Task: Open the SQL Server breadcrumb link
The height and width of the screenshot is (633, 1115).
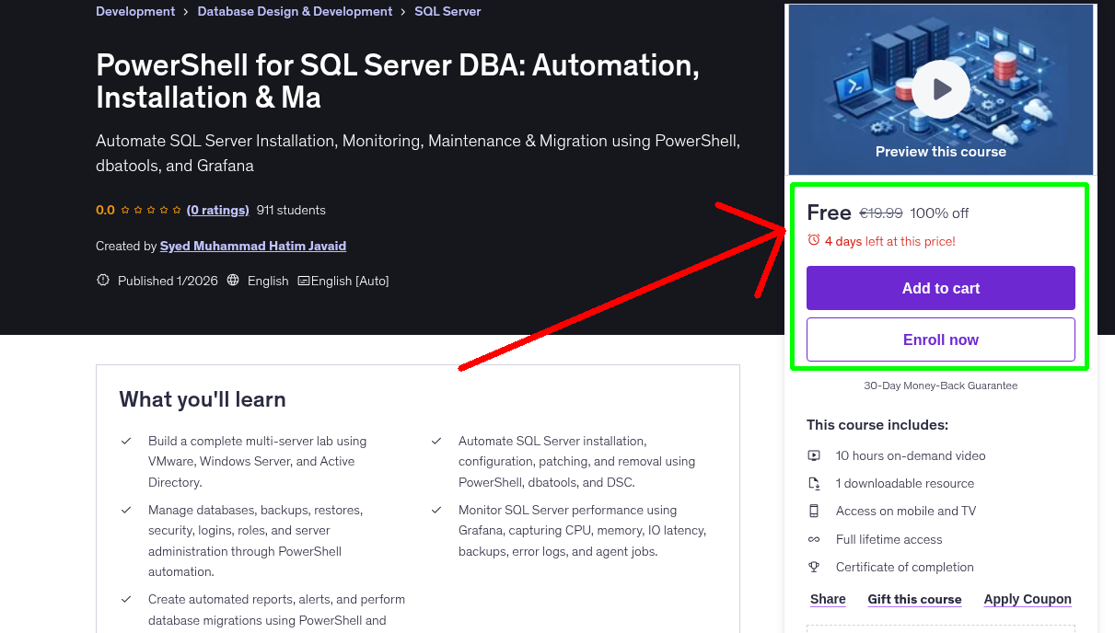Action: click(447, 11)
